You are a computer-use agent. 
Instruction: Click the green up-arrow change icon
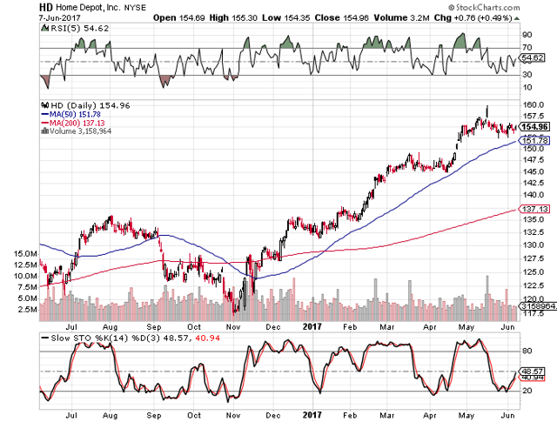[x=516, y=18]
